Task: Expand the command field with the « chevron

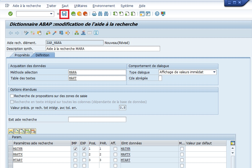Action: pyautogui.click(x=58, y=14)
